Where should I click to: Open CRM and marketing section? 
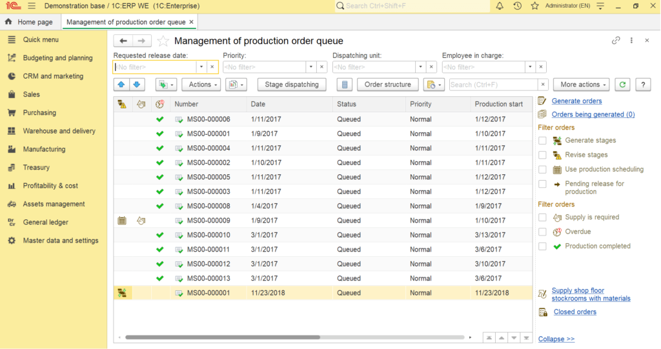(x=53, y=76)
